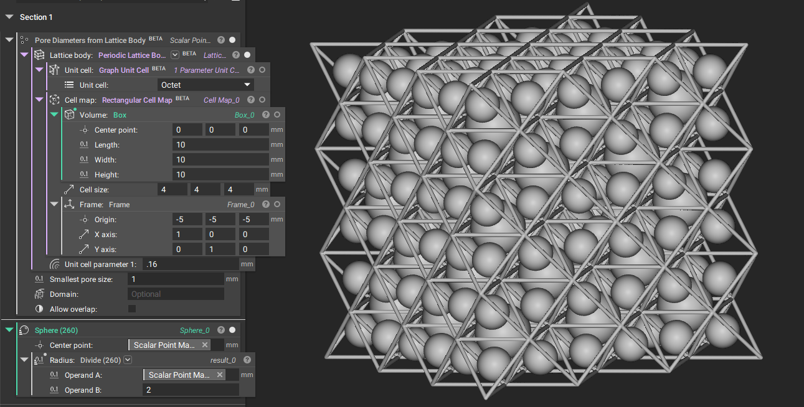Click the Volume Box cube icon
Image resolution: width=804 pixels, height=407 pixels.
(69, 115)
